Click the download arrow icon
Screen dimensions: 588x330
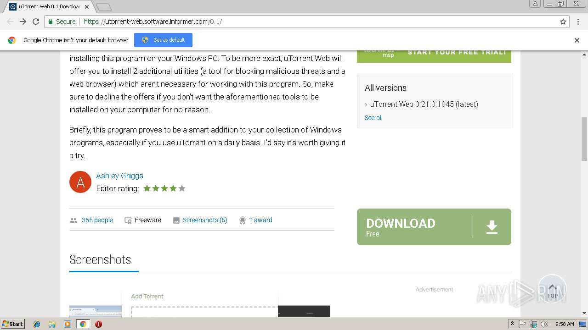click(492, 227)
